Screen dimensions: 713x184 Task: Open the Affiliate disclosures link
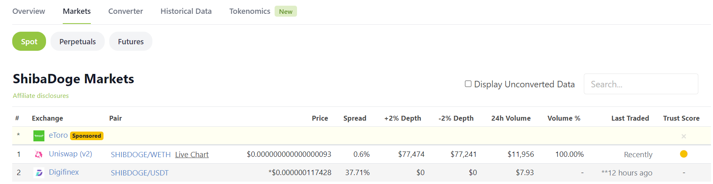[41, 96]
